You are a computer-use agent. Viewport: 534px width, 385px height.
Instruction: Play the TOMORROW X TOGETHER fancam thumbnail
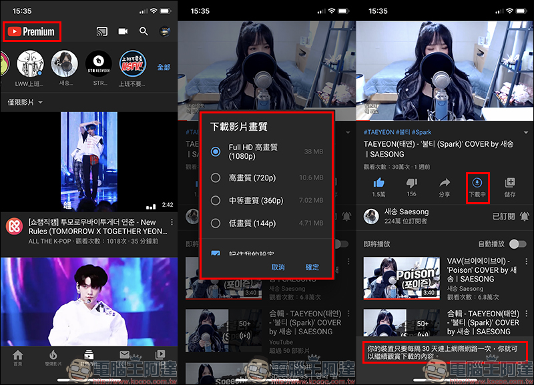coord(89,161)
